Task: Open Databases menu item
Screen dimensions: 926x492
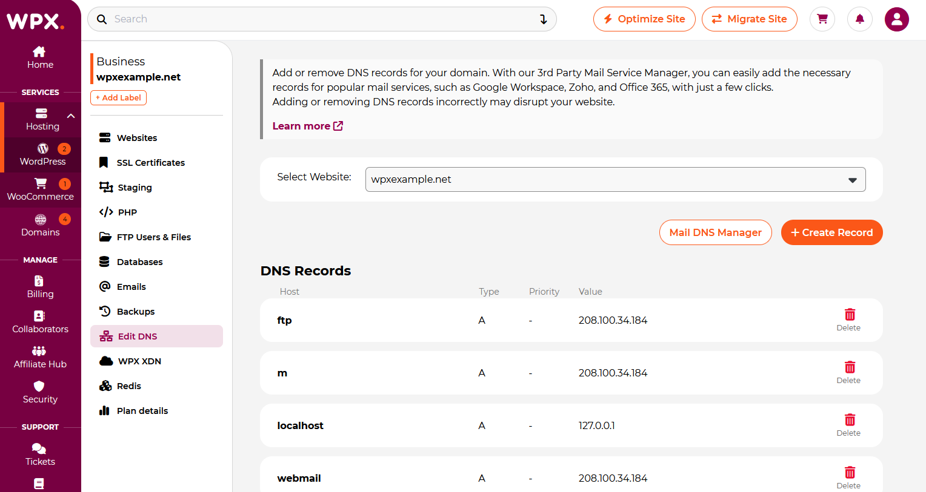Action: (156, 262)
